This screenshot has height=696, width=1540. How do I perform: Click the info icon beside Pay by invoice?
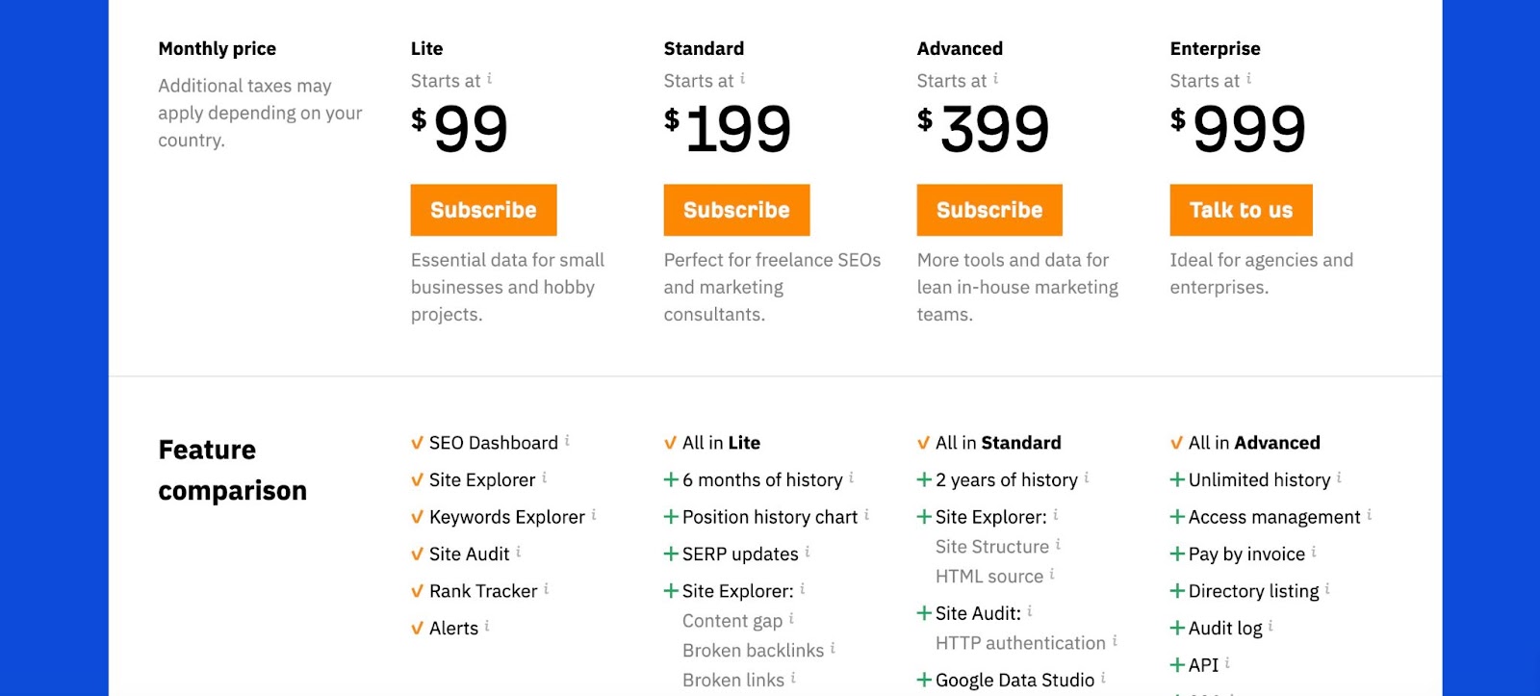coord(1314,552)
